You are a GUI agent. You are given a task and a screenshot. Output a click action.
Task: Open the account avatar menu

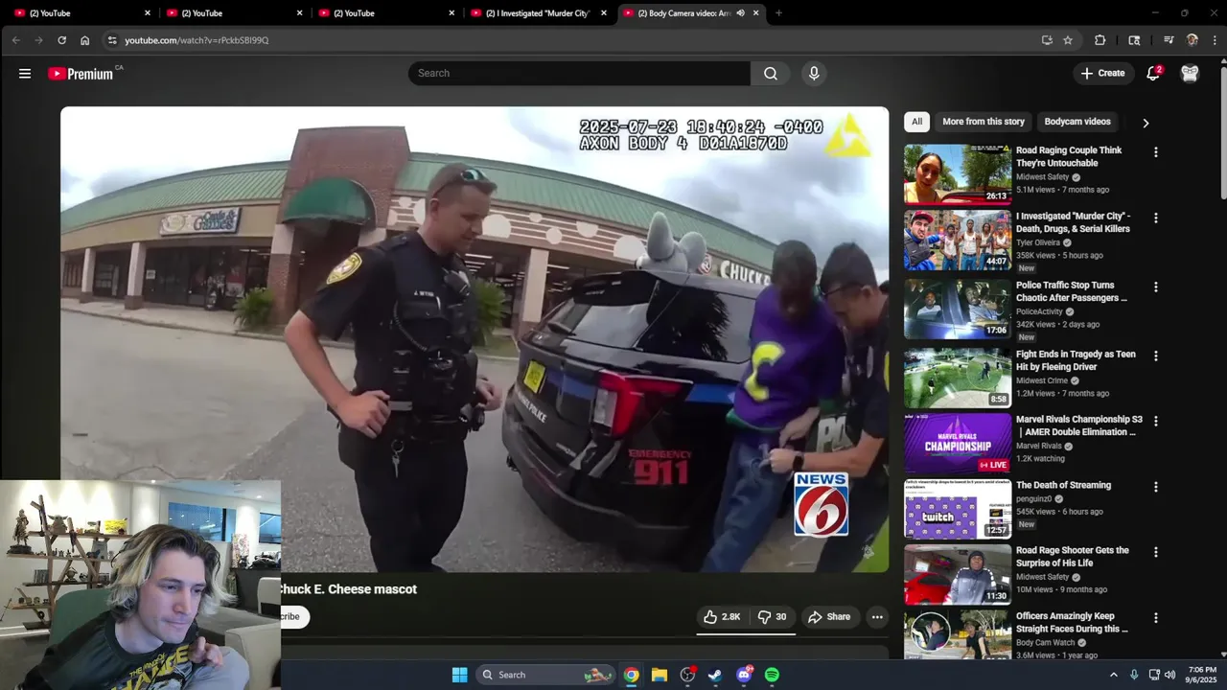coord(1190,73)
